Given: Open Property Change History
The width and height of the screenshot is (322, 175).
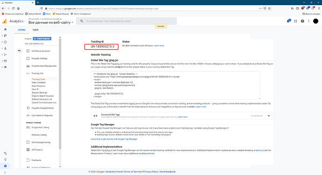Looking at the screenshot, I should [x=42, y=108].
